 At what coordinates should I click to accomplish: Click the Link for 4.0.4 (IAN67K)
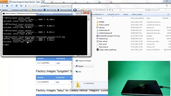(57, 82)
